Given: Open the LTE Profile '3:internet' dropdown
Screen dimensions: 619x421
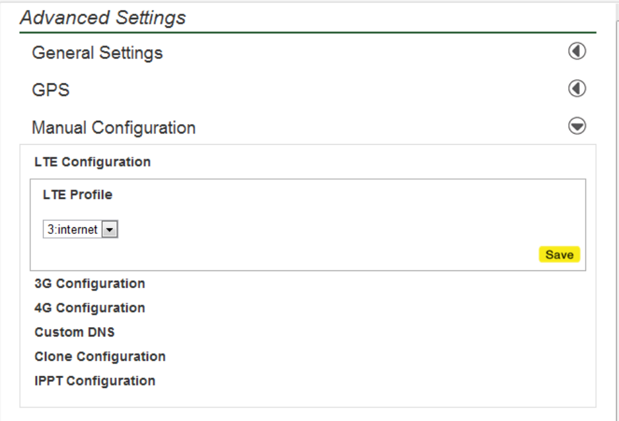Looking at the screenshot, I should [x=80, y=230].
